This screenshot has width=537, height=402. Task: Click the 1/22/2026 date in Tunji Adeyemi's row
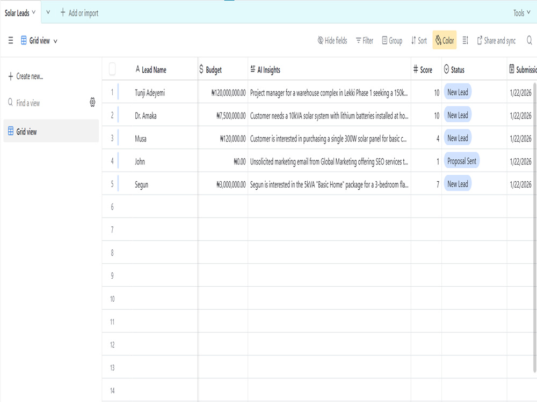coord(520,92)
